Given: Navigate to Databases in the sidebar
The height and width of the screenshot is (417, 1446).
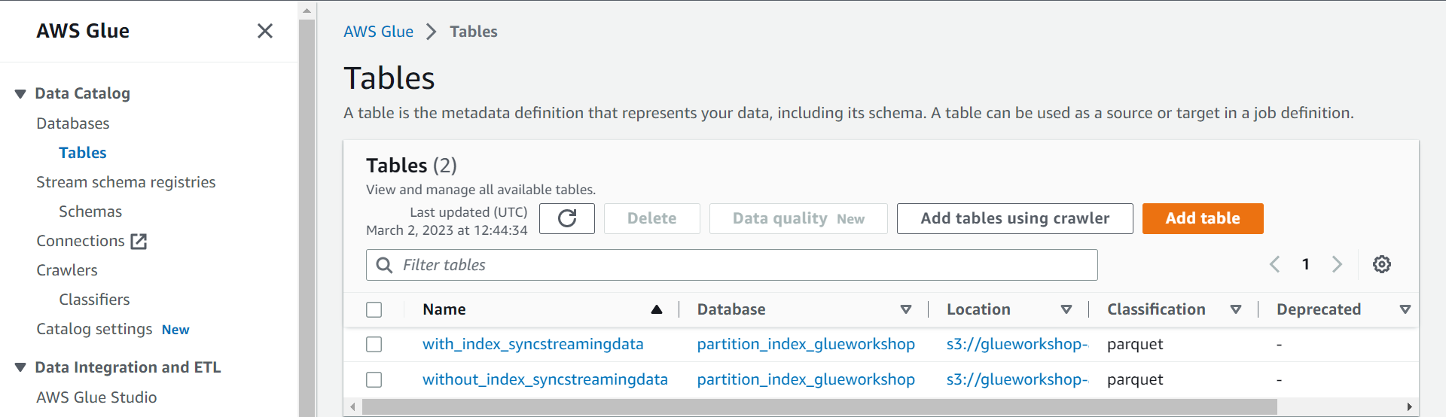Looking at the screenshot, I should click(x=73, y=123).
